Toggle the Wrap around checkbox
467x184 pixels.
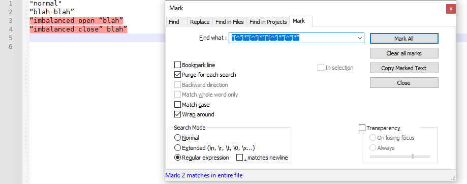177,114
